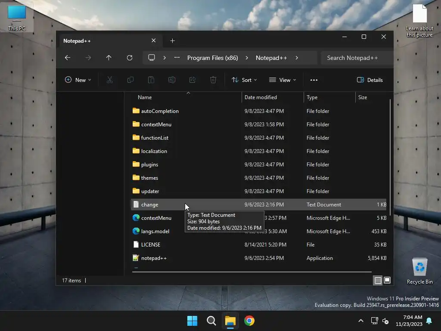Select the change text document
Image resolution: width=441 pixels, height=331 pixels.
[258, 205]
